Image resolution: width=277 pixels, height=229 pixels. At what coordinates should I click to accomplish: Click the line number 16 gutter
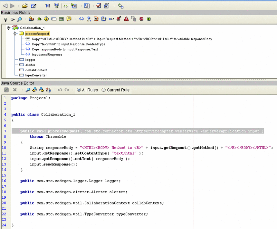pyautogui.click(x=4, y=181)
